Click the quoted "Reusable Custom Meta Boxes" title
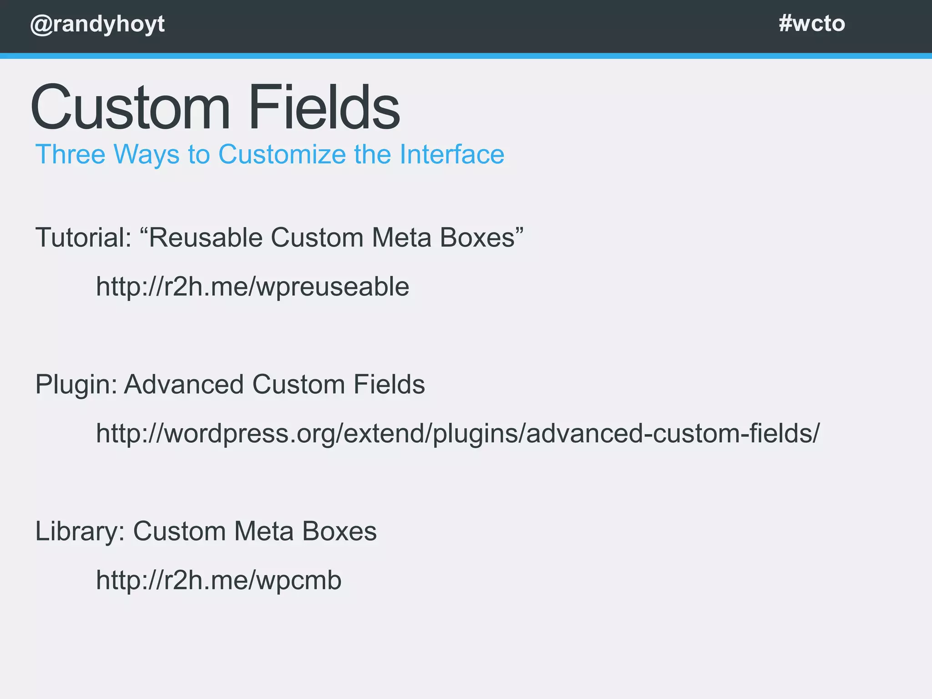This screenshot has height=699, width=932. coord(336,238)
